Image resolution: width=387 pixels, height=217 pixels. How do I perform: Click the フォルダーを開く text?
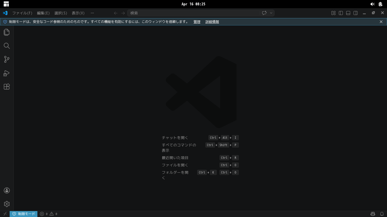click(175, 175)
